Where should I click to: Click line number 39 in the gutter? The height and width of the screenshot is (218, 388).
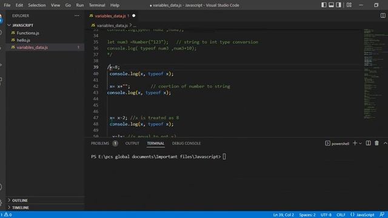click(96, 67)
